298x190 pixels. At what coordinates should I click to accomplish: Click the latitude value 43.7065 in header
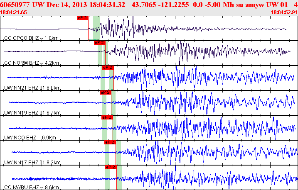(144, 5)
